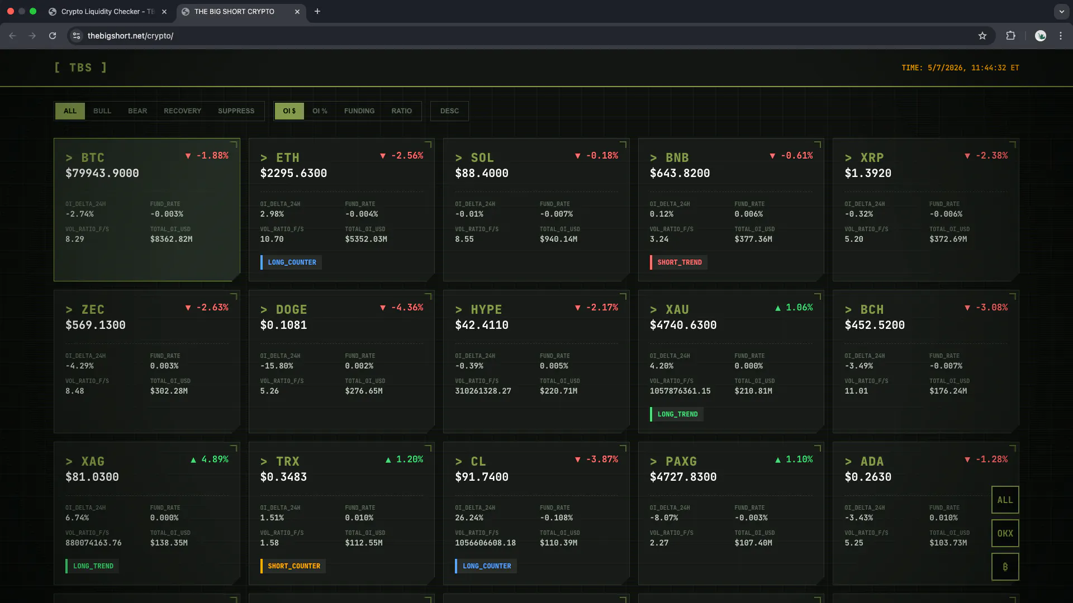This screenshot has width=1073, height=603.
Task: Open the HYPE coin card
Action: coord(536,361)
